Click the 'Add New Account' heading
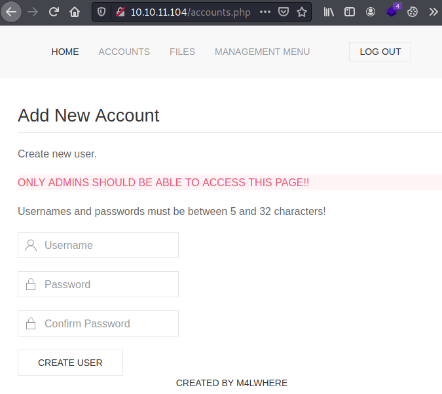The height and width of the screenshot is (394, 442). pos(88,116)
